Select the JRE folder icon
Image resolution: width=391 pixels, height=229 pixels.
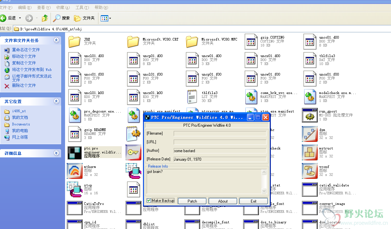pos(74,42)
